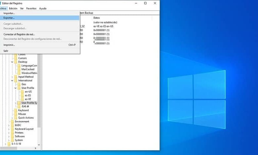The height and width of the screenshot is (155, 258).
Task: Open the Favoritos menu
Action: 31,8
